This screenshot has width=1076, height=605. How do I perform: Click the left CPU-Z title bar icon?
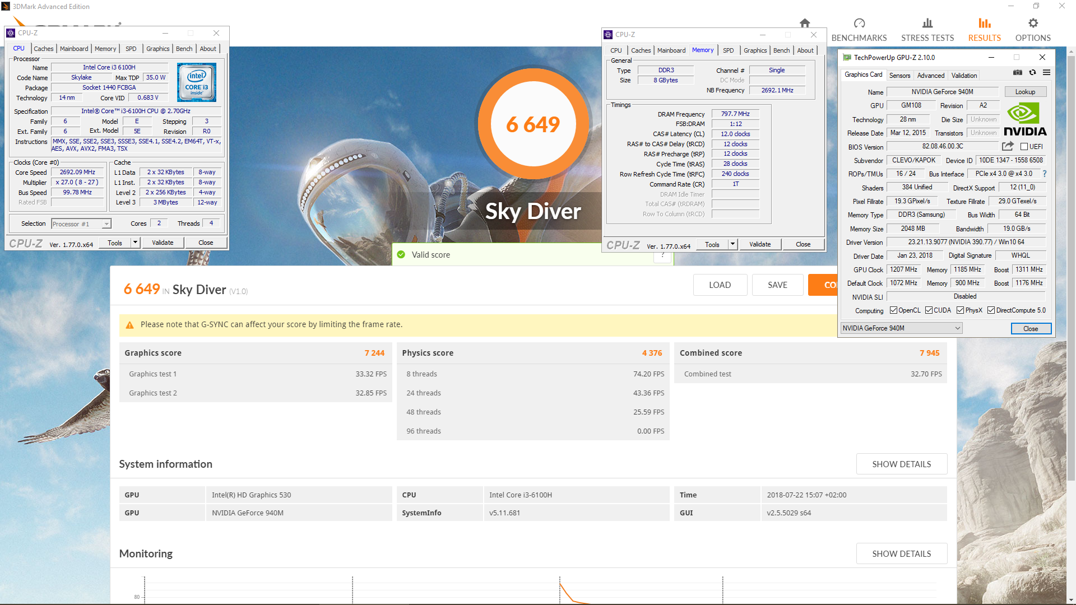point(11,33)
